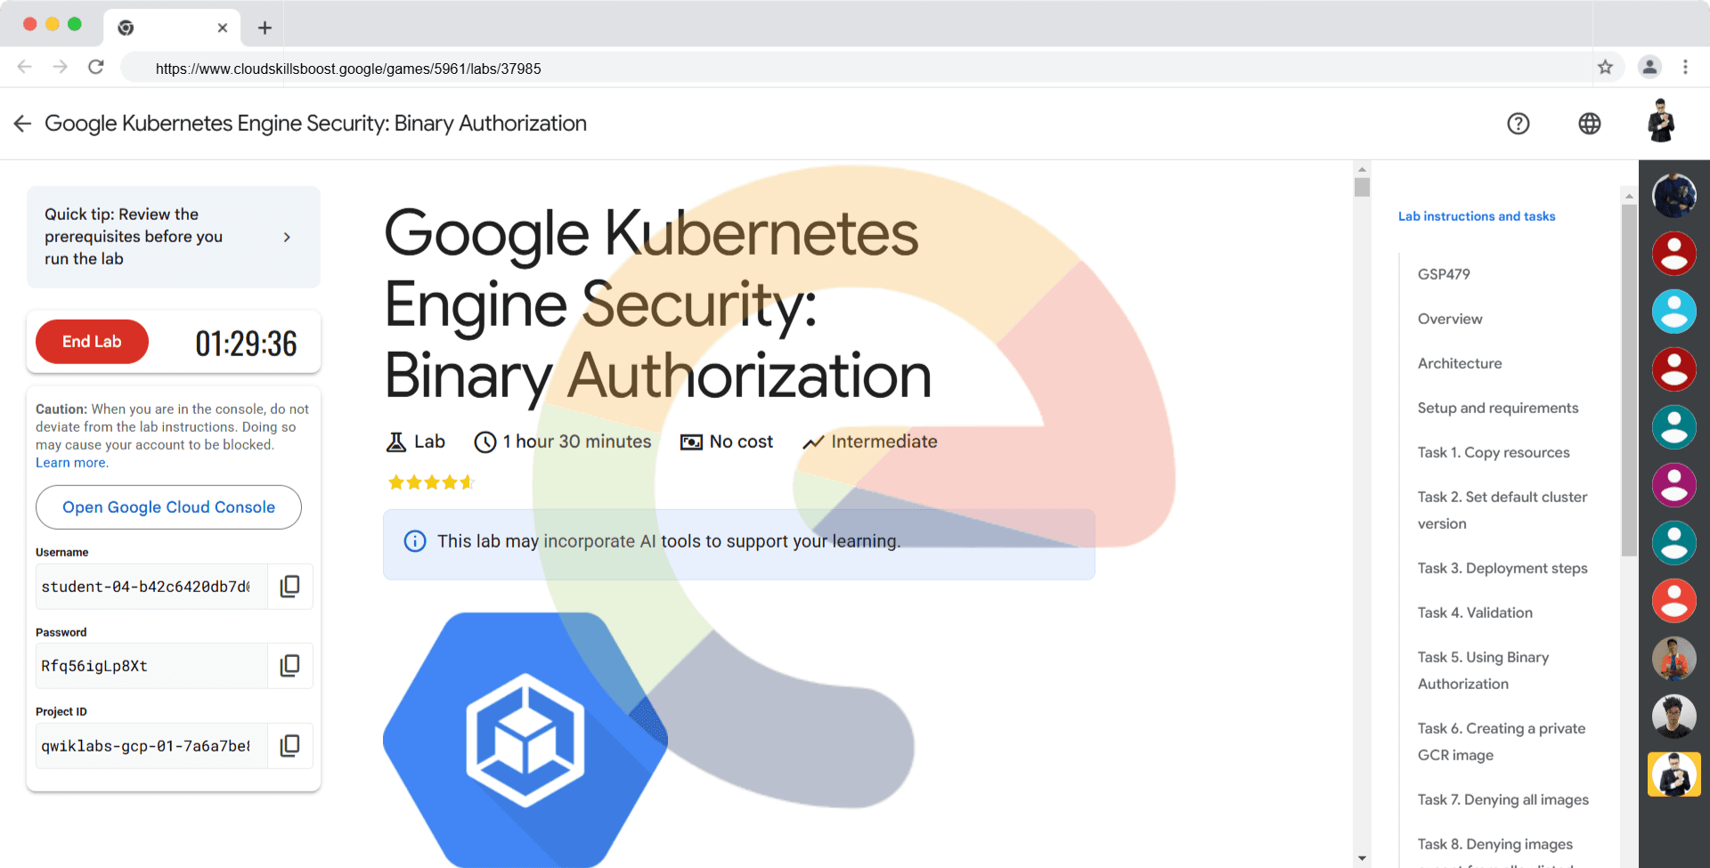Go back using the header arrow
Viewport: 1710px width, 868px height.
click(x=22, y=124)
